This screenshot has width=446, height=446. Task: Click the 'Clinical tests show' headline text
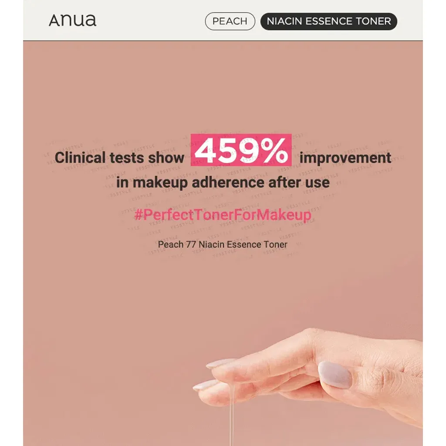click(x=119, y=158)
